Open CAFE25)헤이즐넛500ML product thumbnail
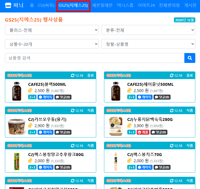Screen dimensions: 200x189 click(116, 91)
